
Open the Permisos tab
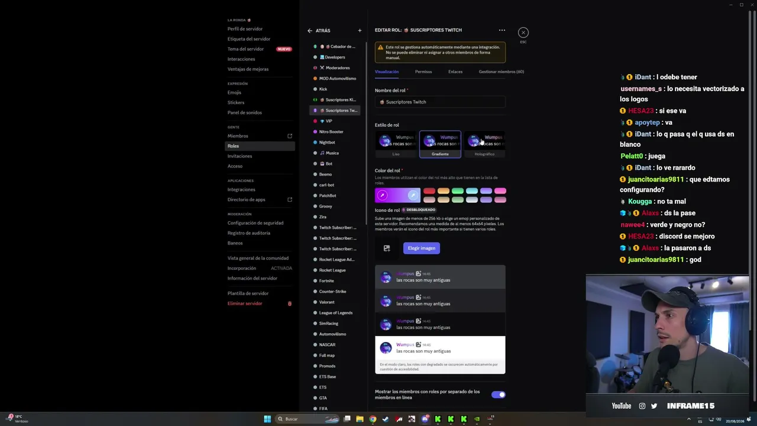(423, 72)
